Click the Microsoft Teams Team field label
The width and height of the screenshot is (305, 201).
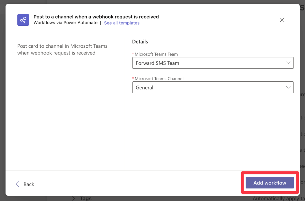[x=156, y=54]
